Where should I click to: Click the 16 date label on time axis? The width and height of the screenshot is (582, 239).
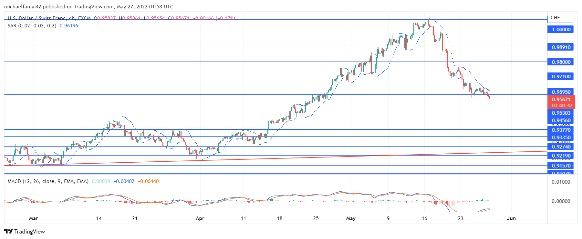tap(424, 218)
